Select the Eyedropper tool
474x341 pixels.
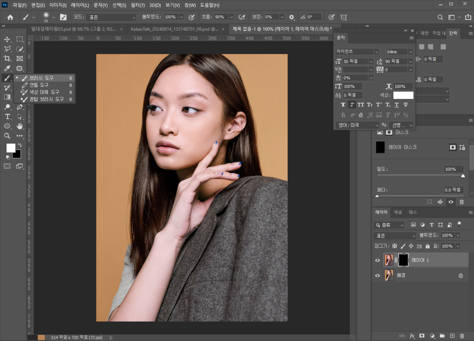pyautogui.click(x=7, y=68)
